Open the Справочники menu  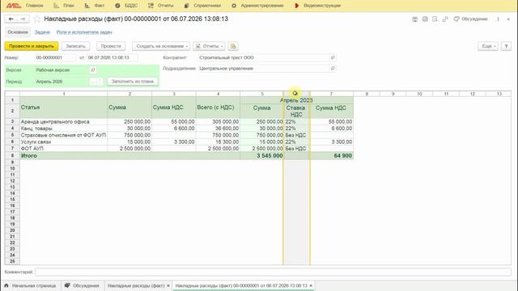tap(202, 6)
